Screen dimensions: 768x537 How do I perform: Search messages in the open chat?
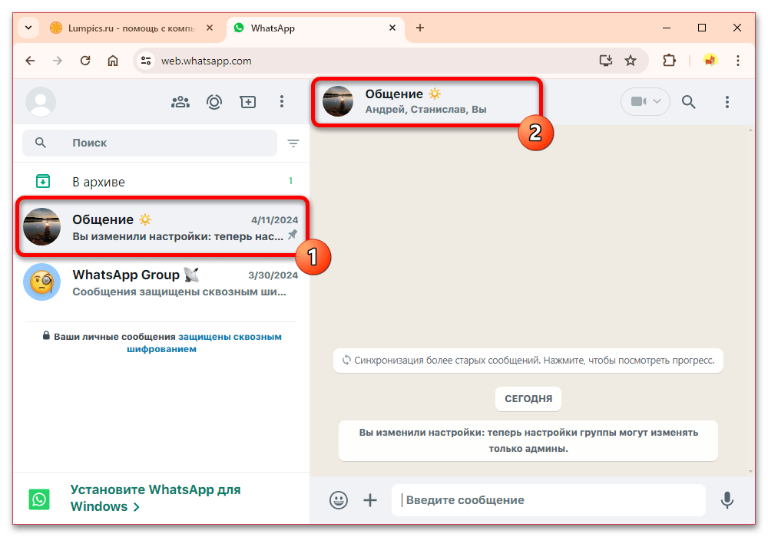tap(689, 102)
